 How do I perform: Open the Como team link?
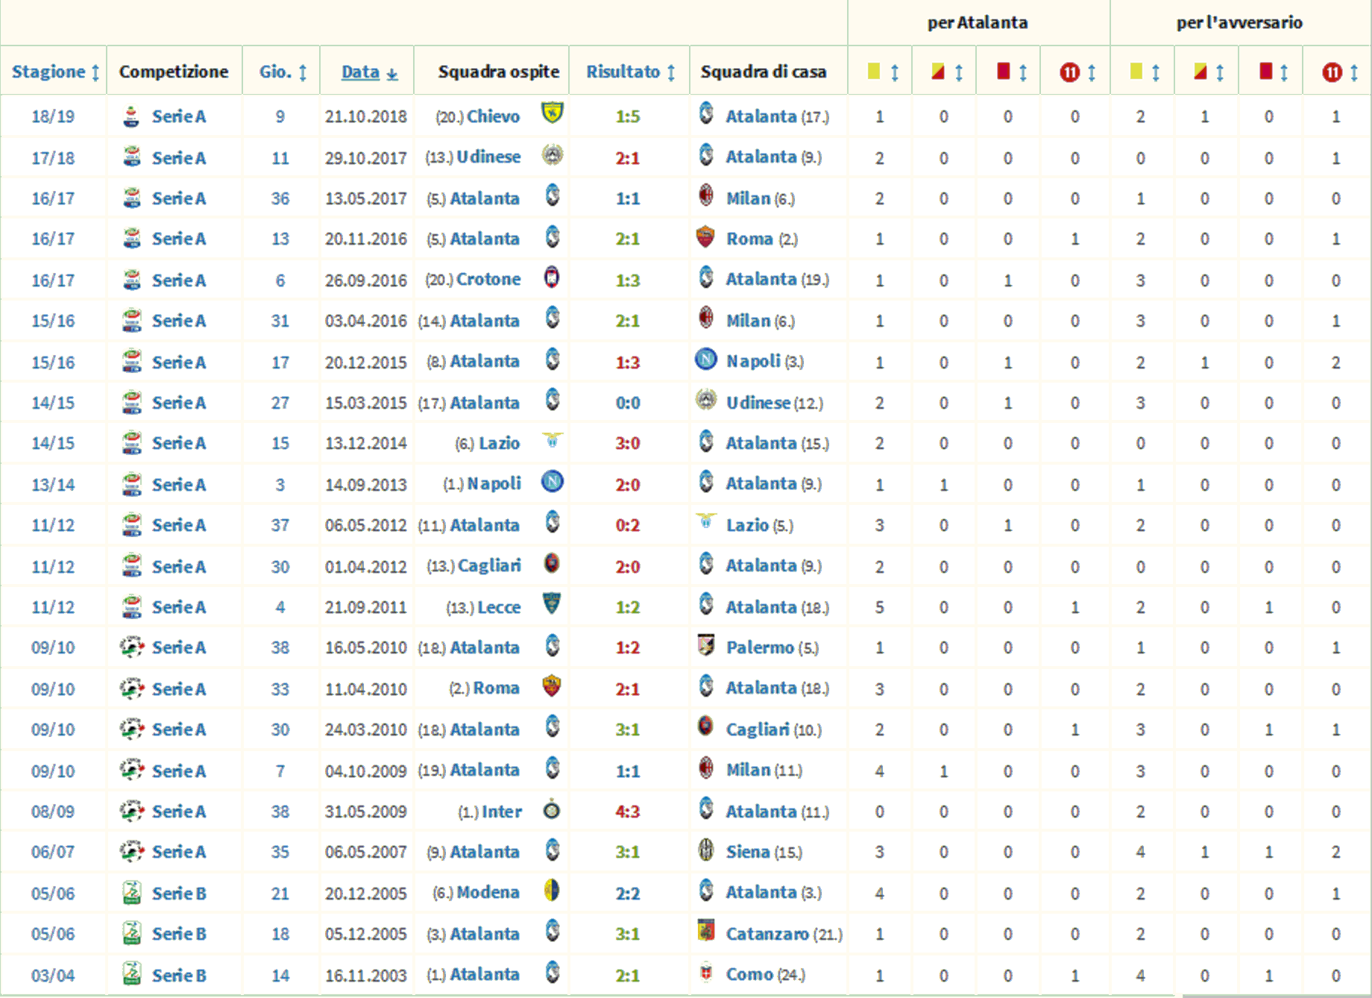749,974
